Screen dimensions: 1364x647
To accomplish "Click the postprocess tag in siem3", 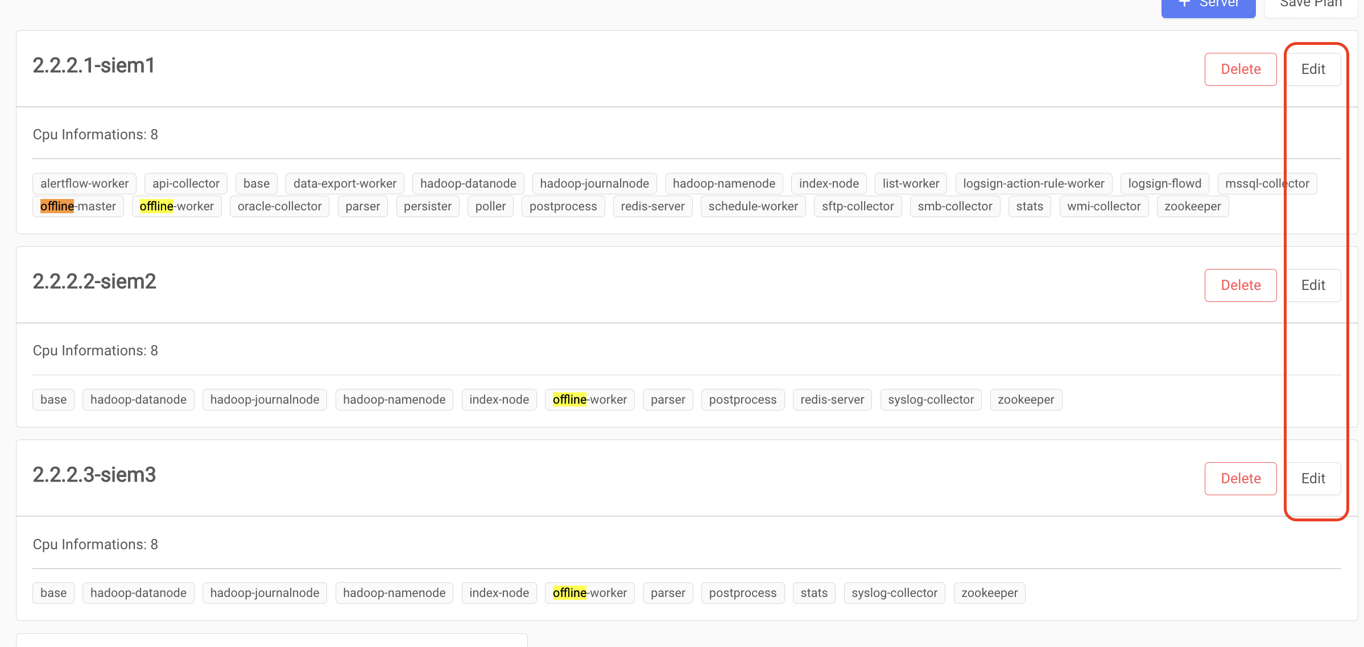I will pos(743,593).
